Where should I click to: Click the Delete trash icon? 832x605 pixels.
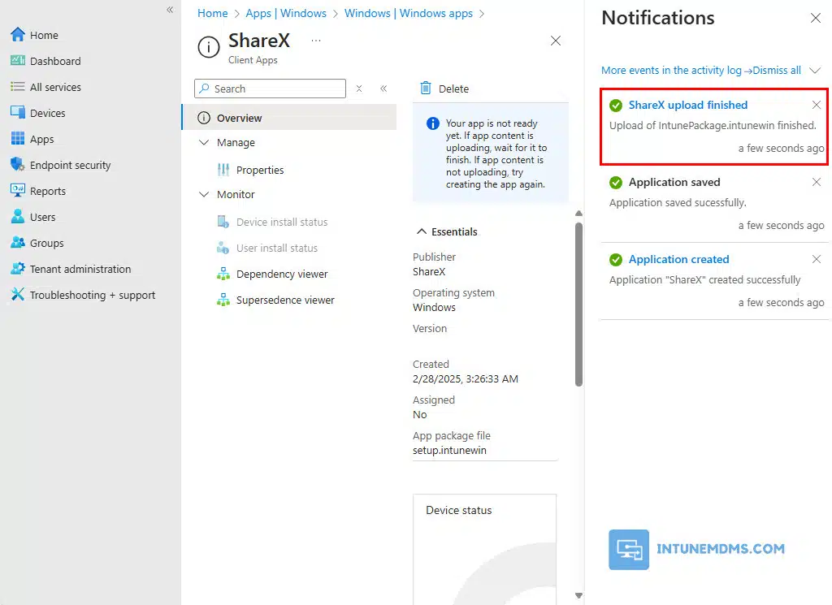426,89
